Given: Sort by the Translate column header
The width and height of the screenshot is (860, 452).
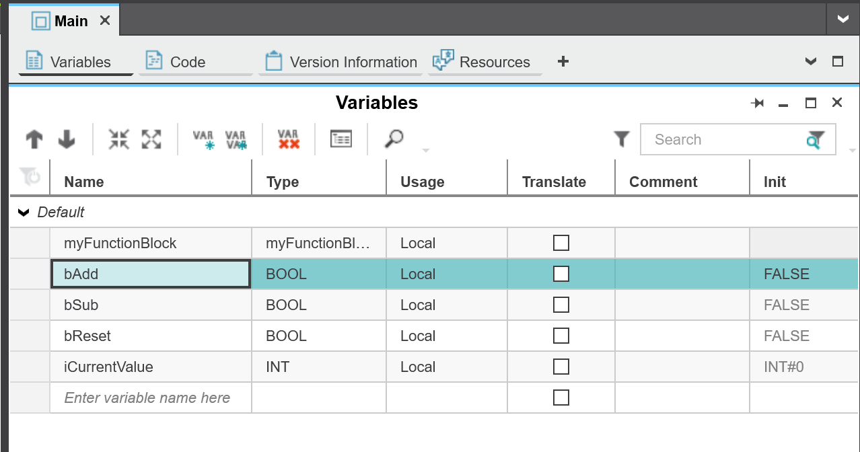Looking at the screenshot, I should (561, 182).
